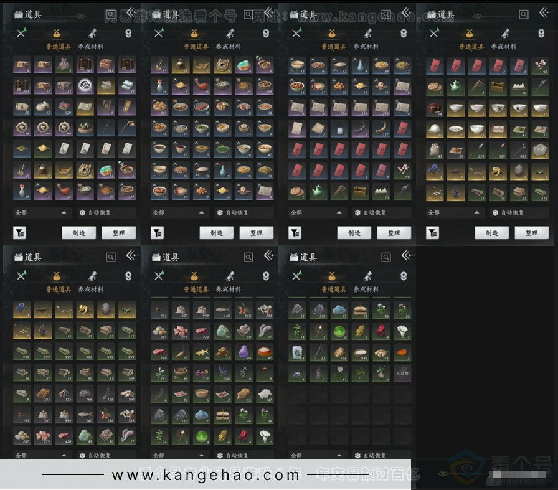This screenshot has width=558, height=490.
Task: Select the horn item with count 117
Action: [381, 128]
